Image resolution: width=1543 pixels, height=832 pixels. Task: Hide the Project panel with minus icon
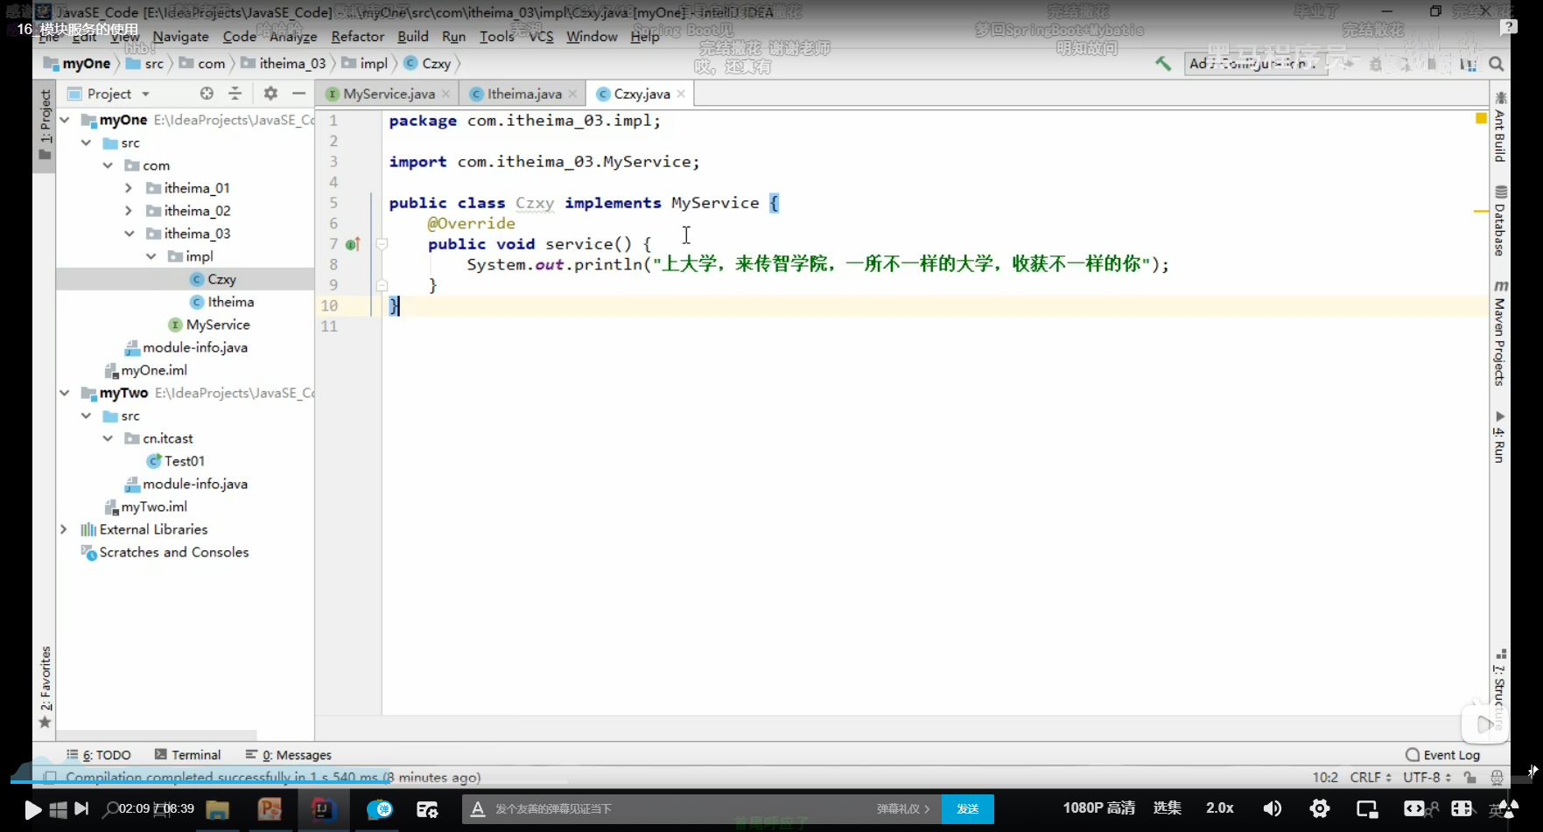(x=298, y=94)
